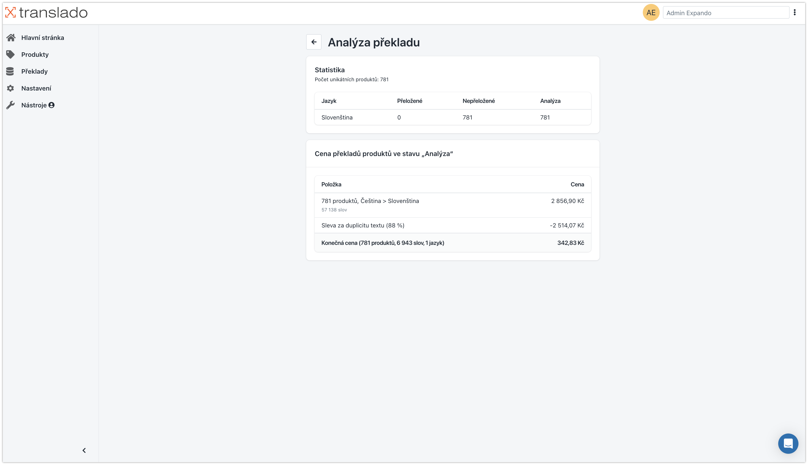Navigate to Produkty menu item
The image size is (808, 465).
click(35, 55)
